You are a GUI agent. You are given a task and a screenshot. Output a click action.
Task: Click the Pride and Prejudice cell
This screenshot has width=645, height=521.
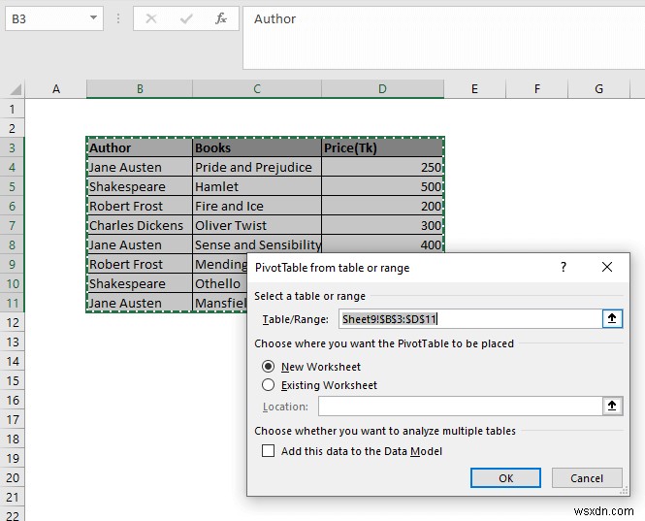point(257,167)
